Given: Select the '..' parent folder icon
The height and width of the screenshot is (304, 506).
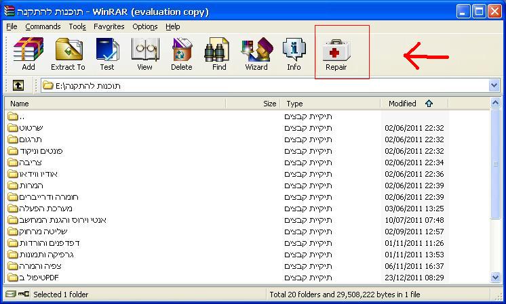Looking at the screenshot, I should click(13, 116).
